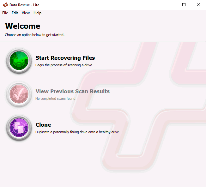Open the File menu

5,13
